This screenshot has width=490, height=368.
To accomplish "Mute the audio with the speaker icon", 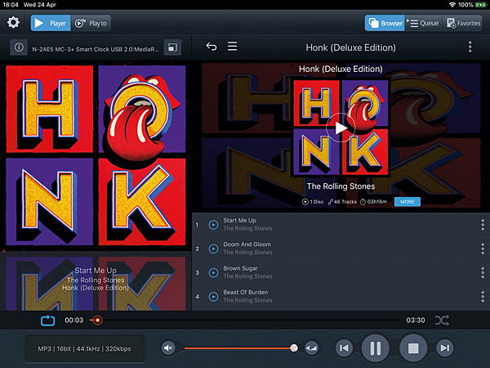I will pos(168,348).
